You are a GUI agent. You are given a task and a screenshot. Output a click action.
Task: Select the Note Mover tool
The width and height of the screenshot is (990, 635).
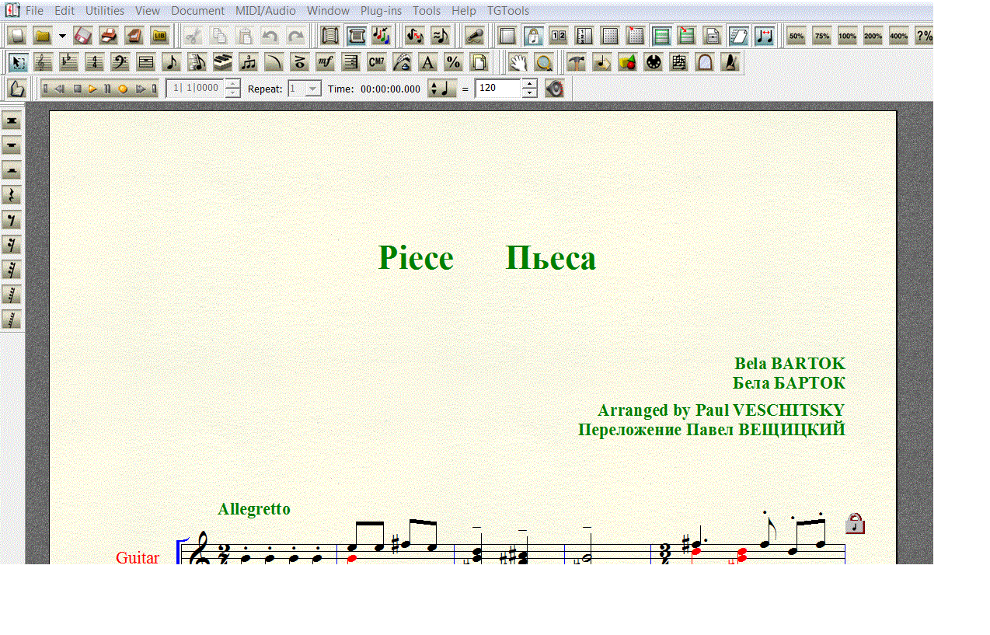tap(602, 63)
